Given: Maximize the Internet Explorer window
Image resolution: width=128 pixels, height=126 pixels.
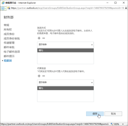Looking at the screenshot, I should point(115,3).
